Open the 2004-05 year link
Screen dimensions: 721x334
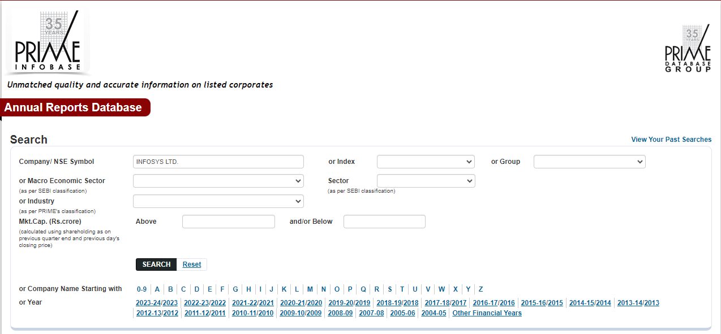[x=434, y=313]
